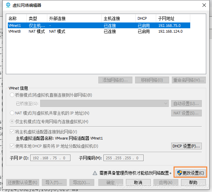Select the 桥接模式 radio button
Viewport: 212px width, 192px height.
pos(12,95)
